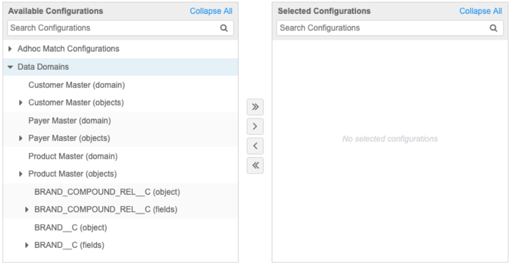Expand Product Master (objects) node
511x265 pixels.
(x=21, y=174)
